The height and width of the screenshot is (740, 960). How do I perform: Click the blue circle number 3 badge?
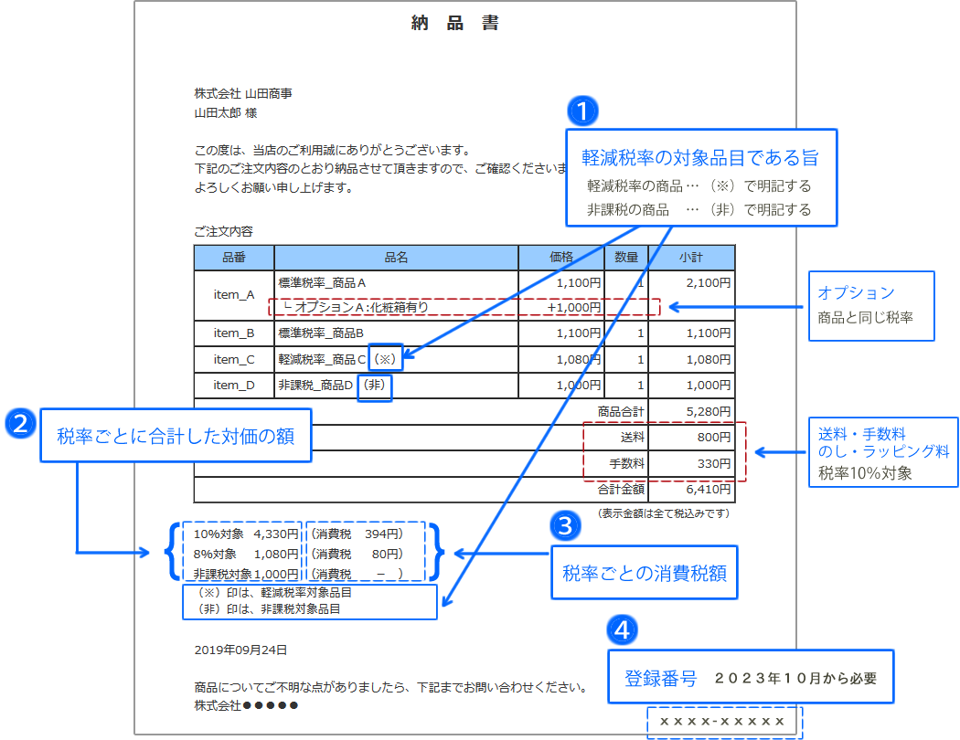click(565, 525)
